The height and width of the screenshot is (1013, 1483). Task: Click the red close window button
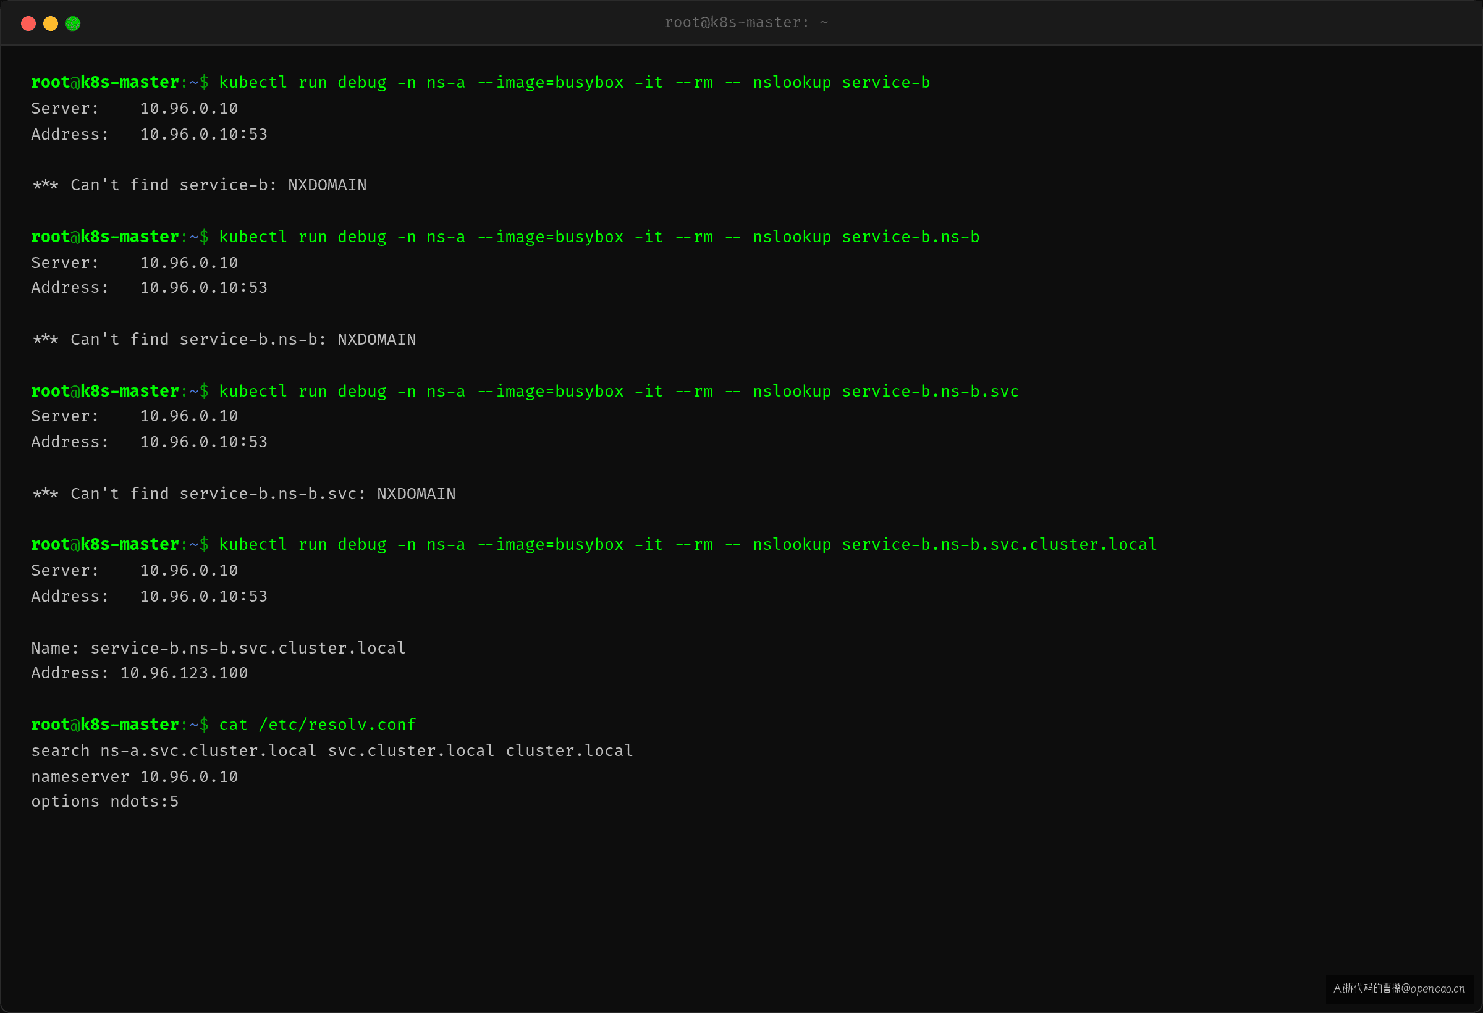28,23
